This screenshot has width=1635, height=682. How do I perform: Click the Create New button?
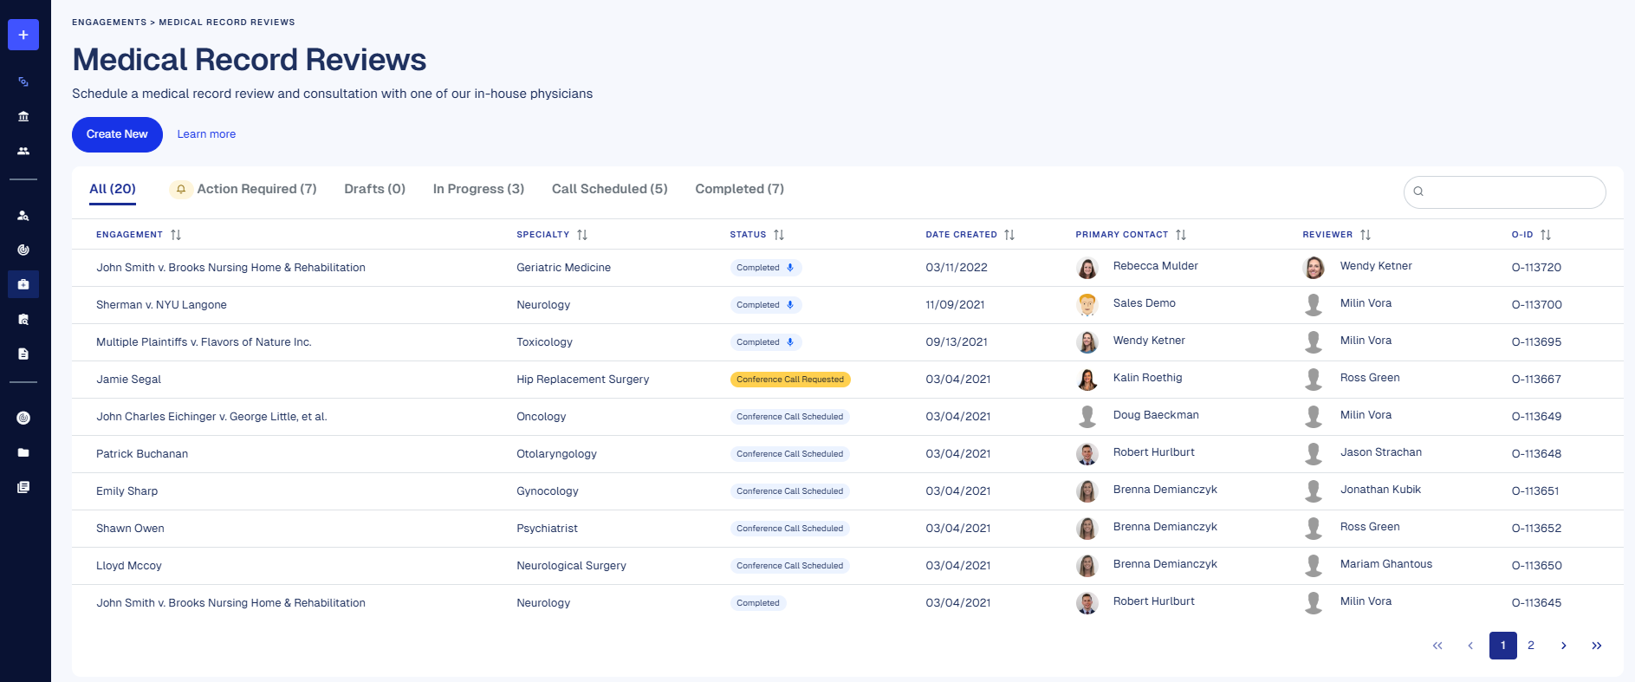[x=117, y=134]
